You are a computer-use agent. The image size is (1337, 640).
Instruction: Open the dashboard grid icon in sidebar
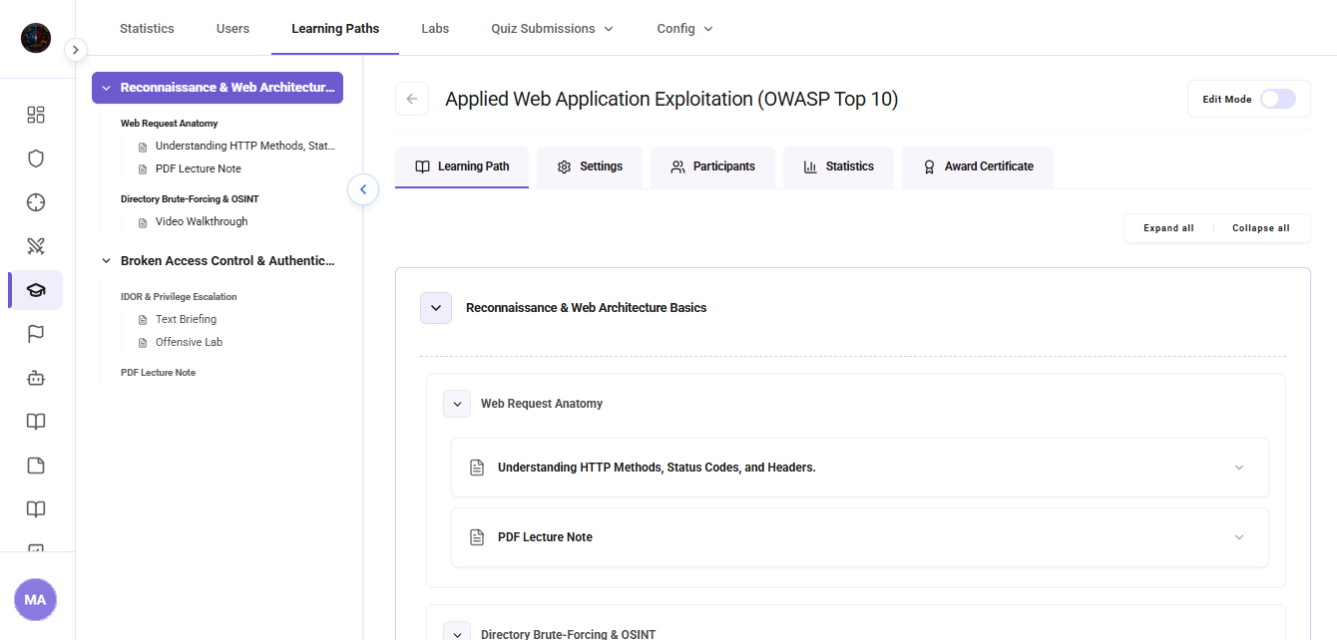36,115
